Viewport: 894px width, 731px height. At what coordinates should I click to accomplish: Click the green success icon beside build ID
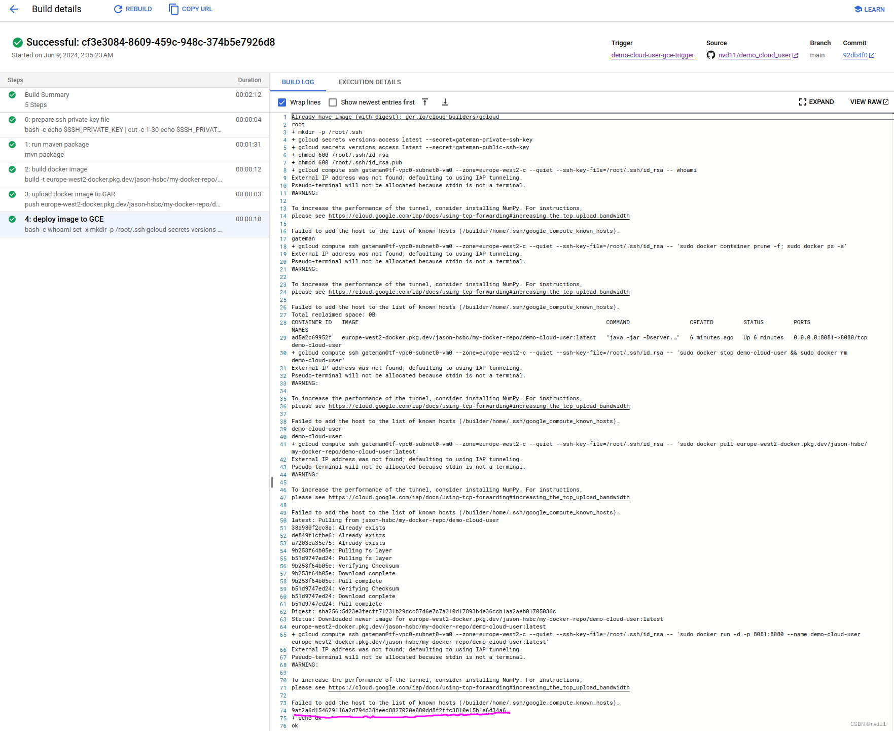point(18,43)
